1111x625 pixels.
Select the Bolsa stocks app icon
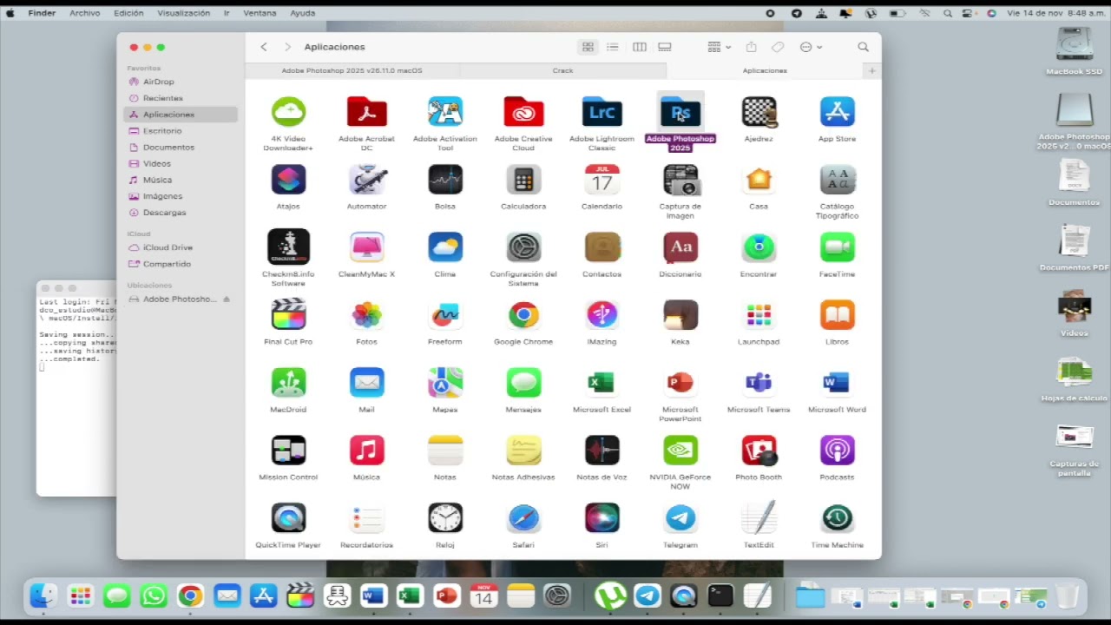pyautogui.click(x=445, y=180)
